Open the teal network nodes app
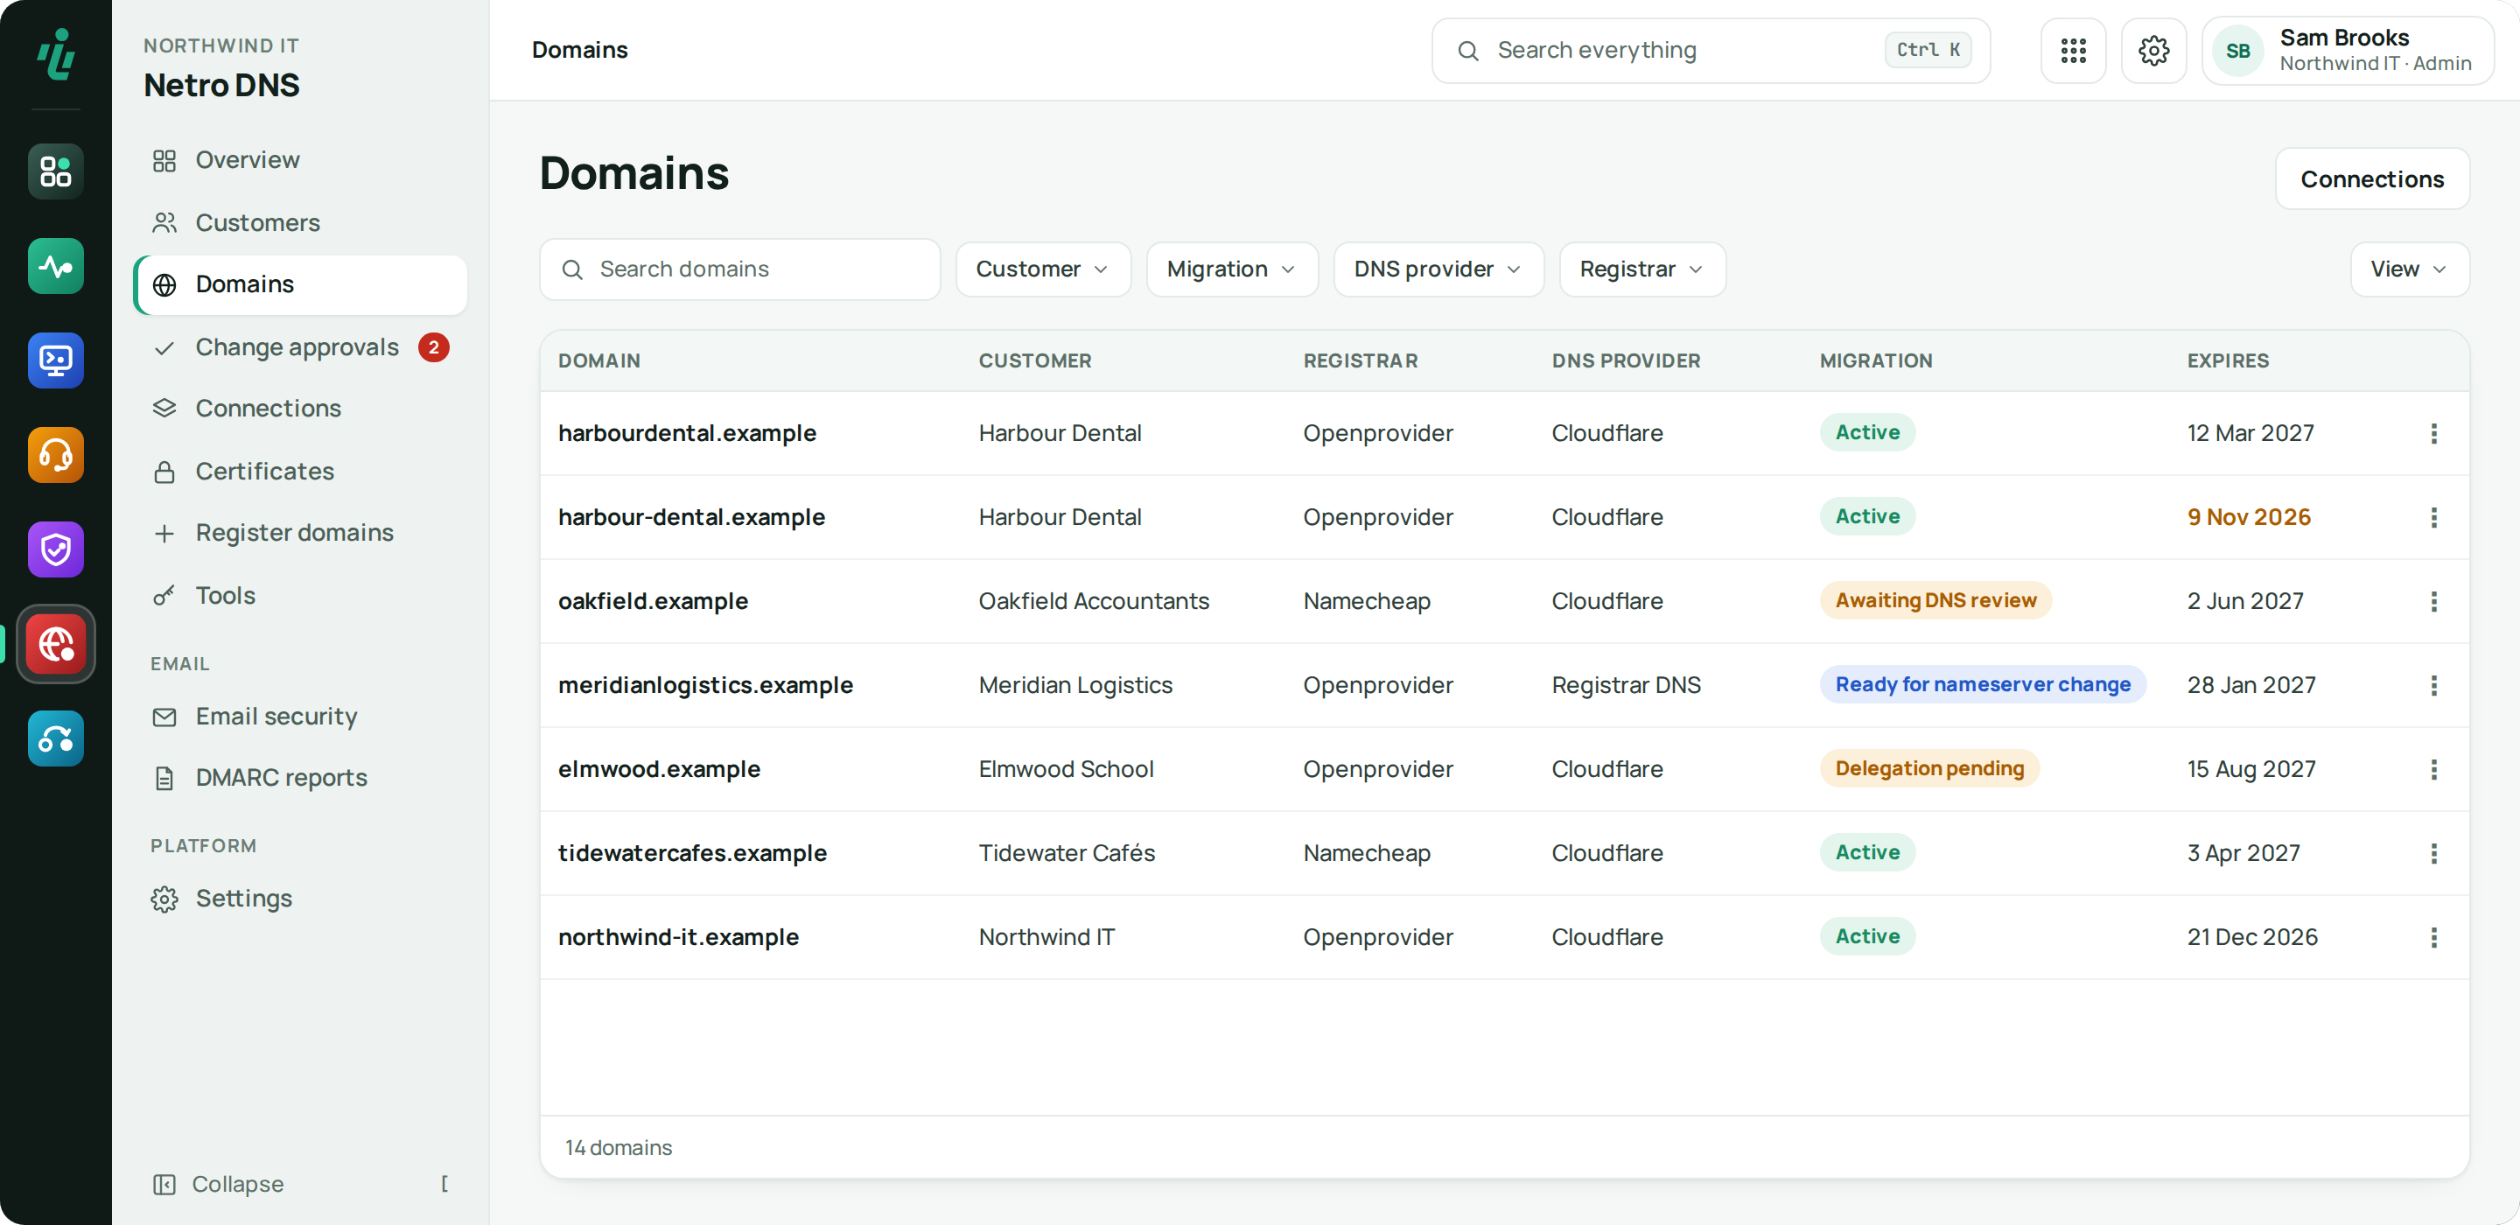2520x1225 pixels. point(56,738)
